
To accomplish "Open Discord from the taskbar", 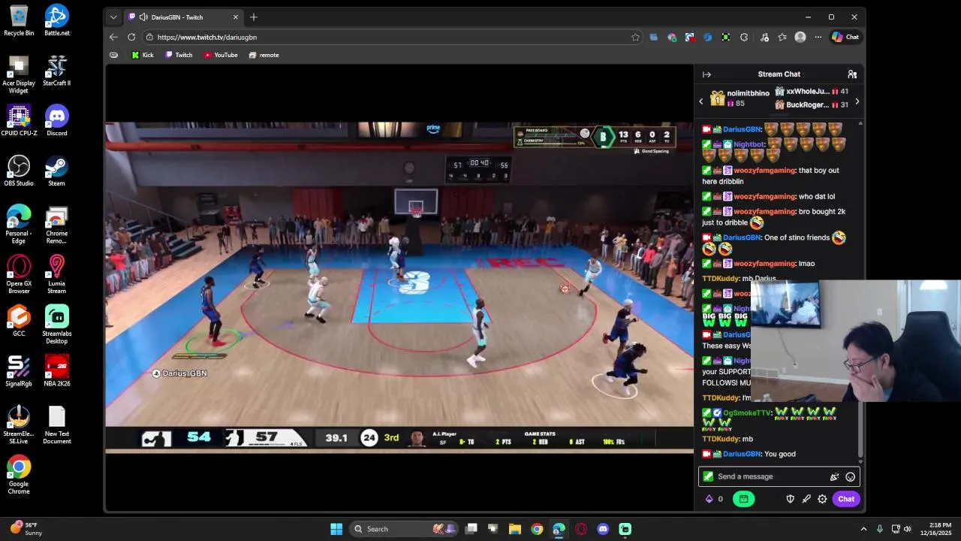I will [603, 529].
